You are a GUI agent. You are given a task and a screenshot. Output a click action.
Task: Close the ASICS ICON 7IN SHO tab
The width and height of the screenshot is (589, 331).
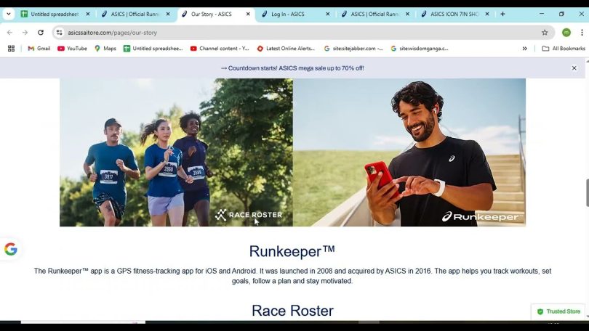487,14
